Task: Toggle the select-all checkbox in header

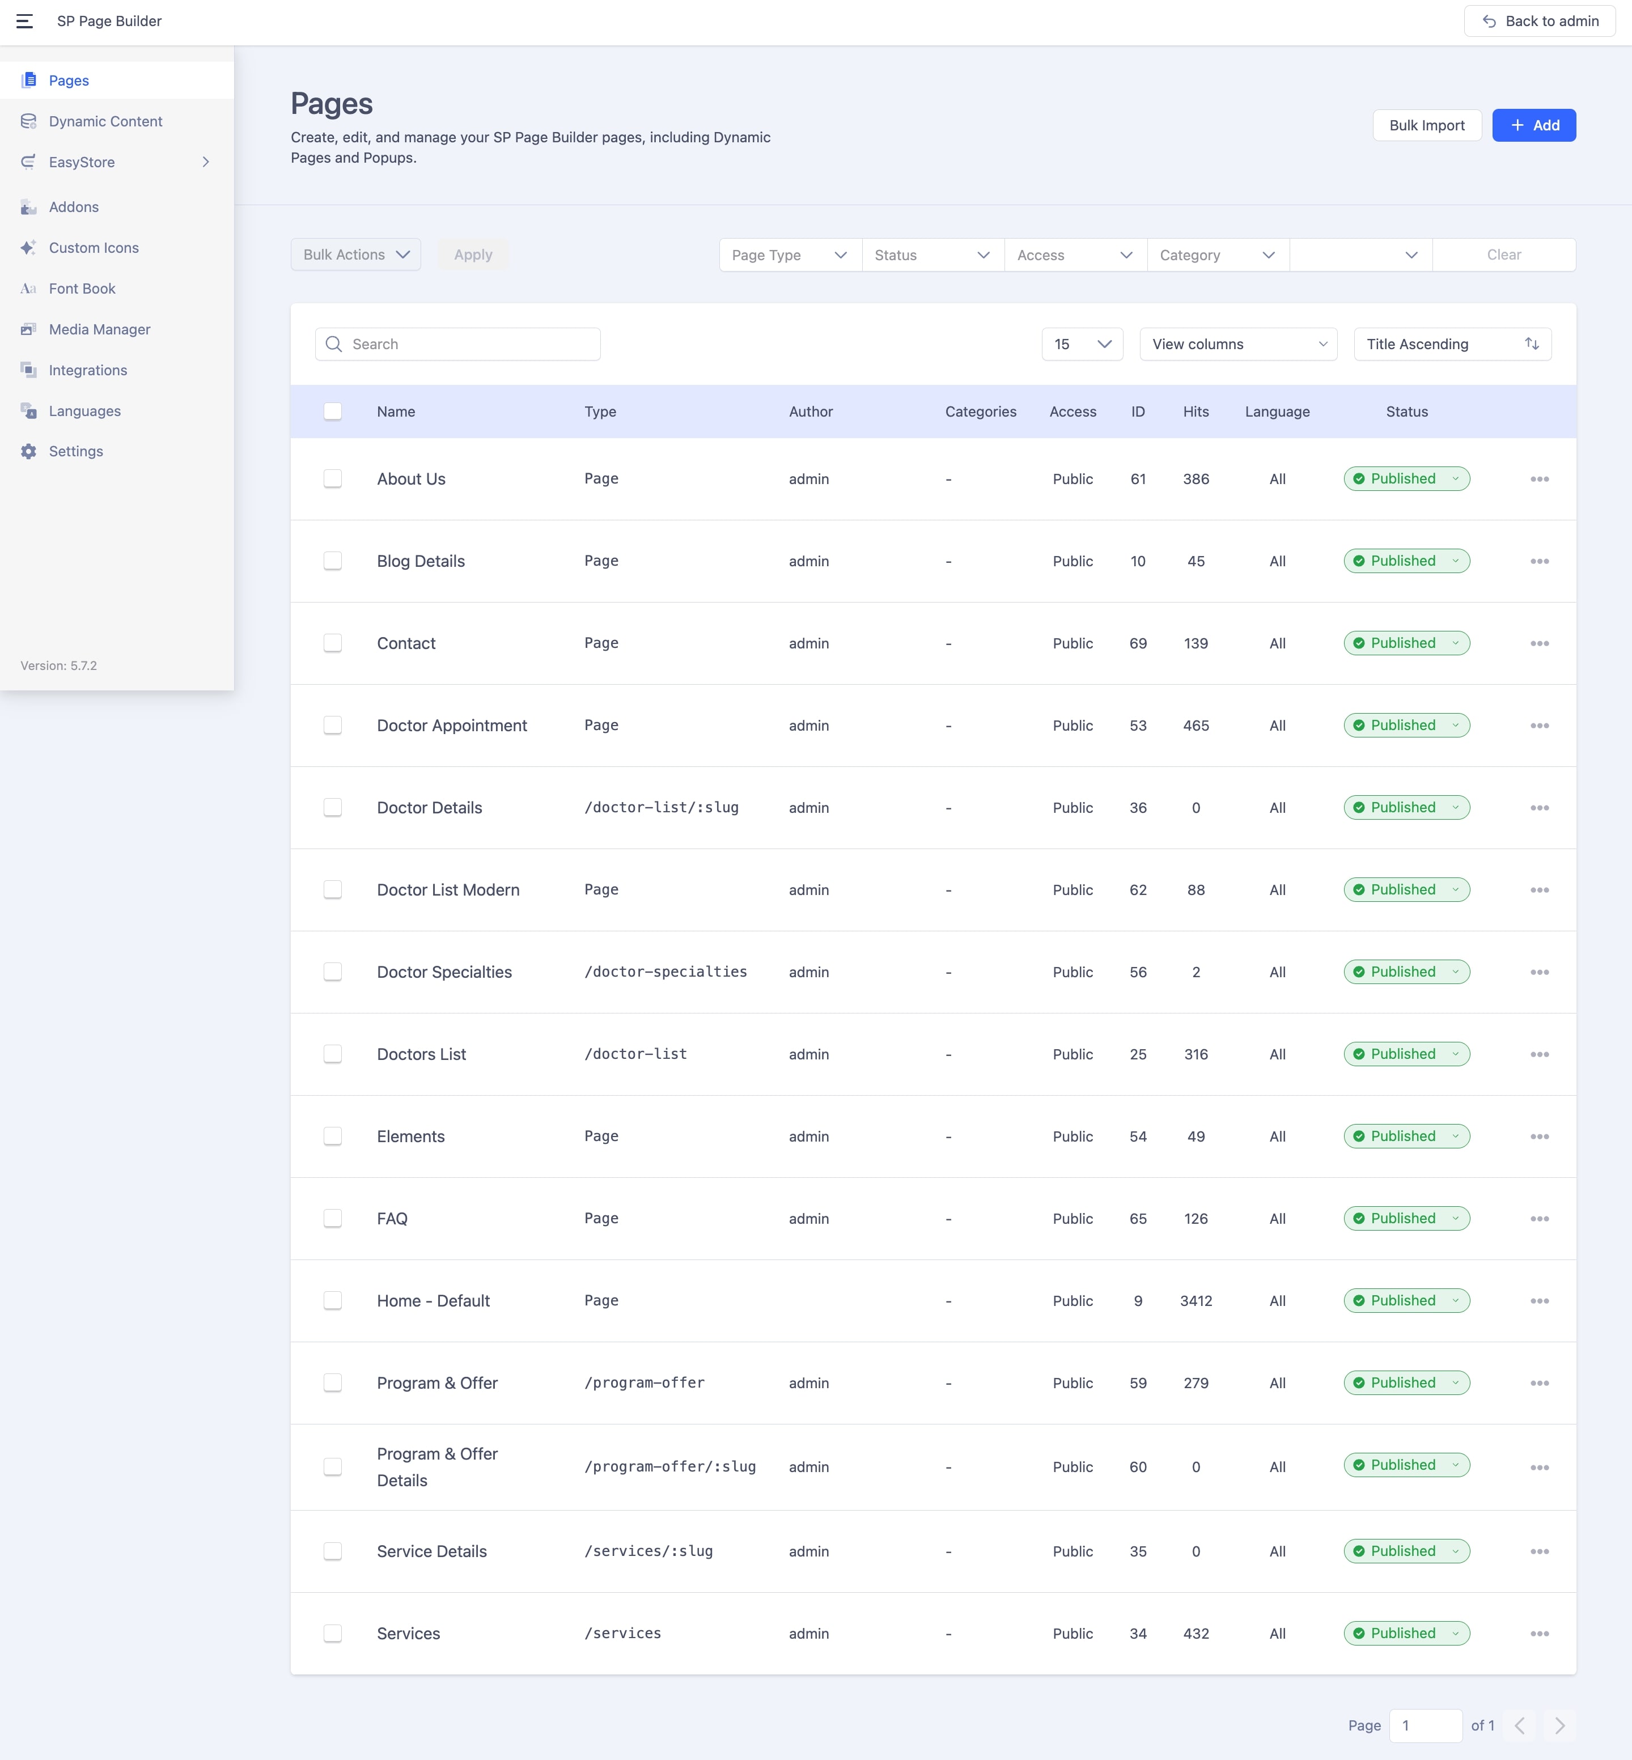Action: point(333,412)
